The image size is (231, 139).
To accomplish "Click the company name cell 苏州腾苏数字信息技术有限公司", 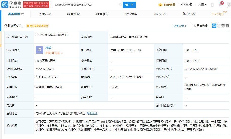I will pyautogui.click(x=129, y=37).
